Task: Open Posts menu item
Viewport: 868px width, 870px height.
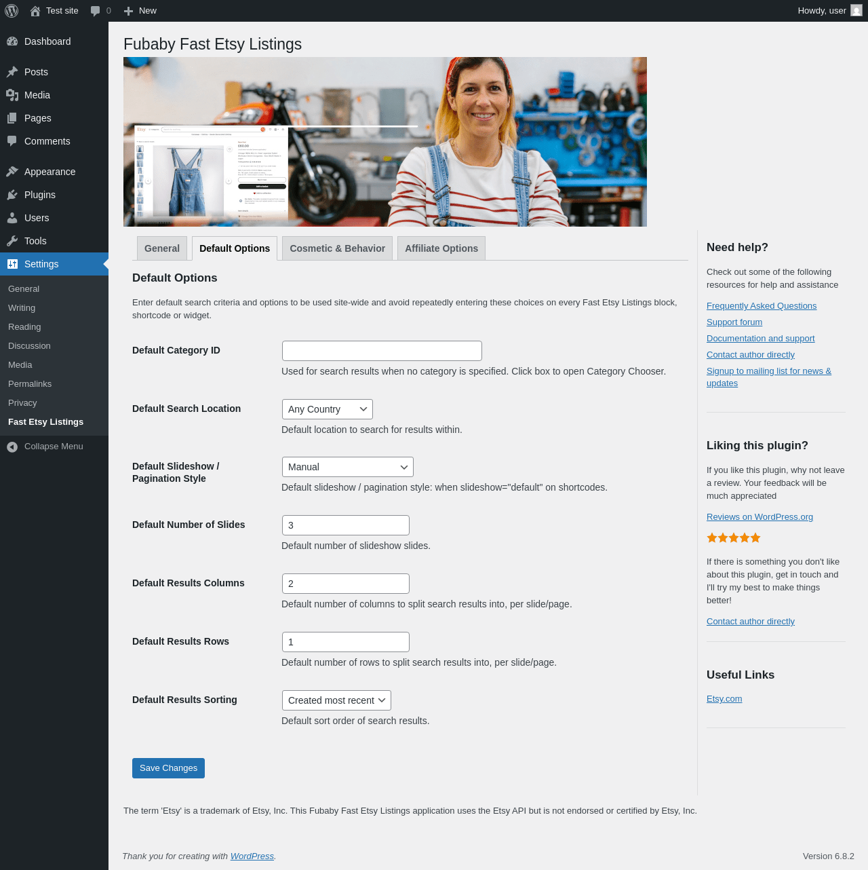Action: click(54, 72)
